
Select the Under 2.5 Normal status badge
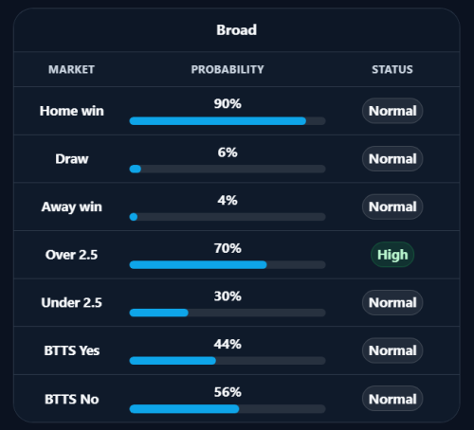pyautogui.click(x=392, y=303)
